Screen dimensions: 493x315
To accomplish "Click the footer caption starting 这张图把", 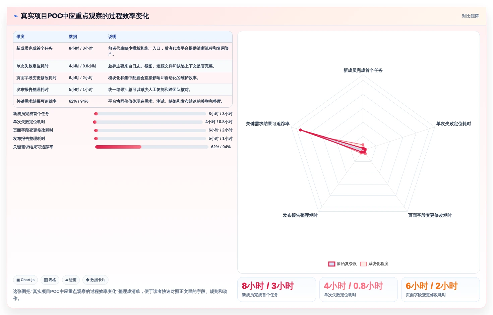I will click(120, 295).
